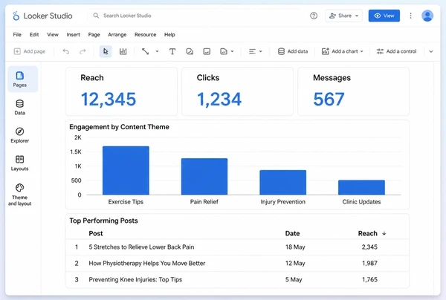Screen dimensions: 446x300
Task: Undo the last action
Action: point(66,51)
